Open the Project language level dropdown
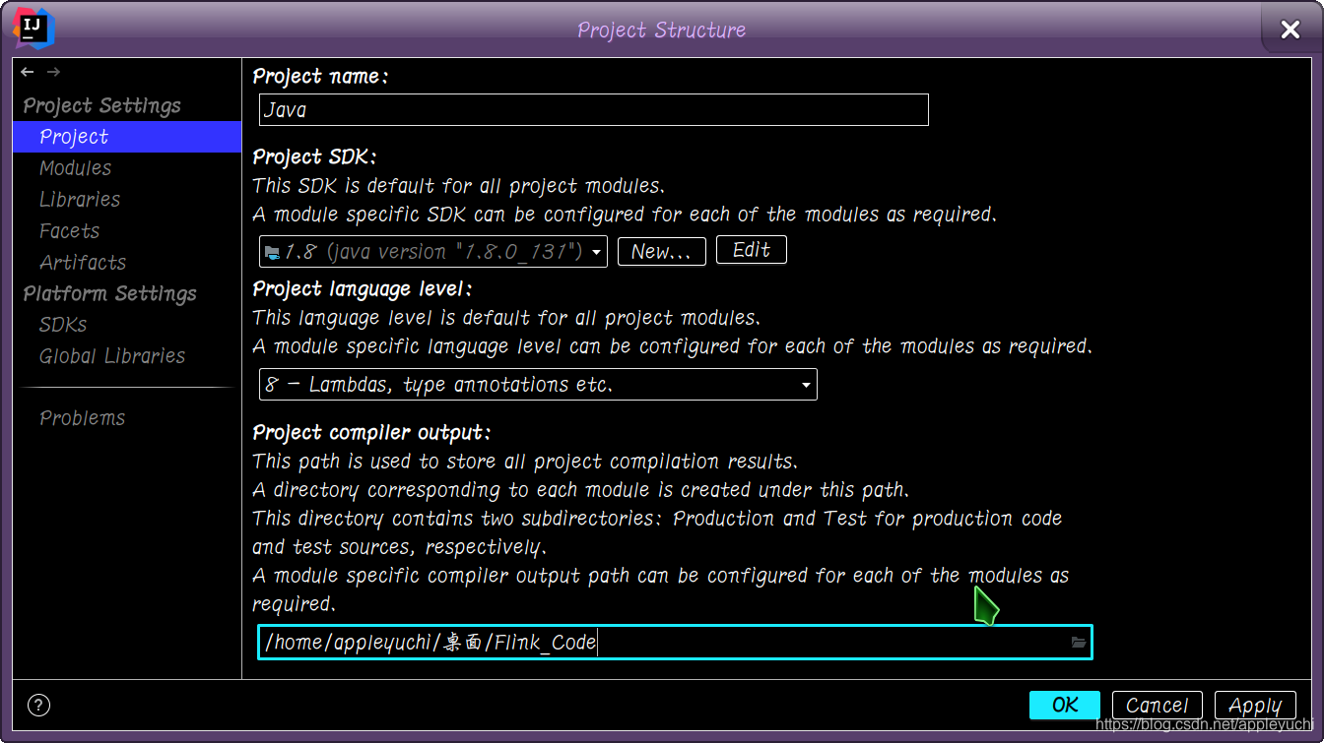This screenshot has height=743, width=1324. click(806, 384)
